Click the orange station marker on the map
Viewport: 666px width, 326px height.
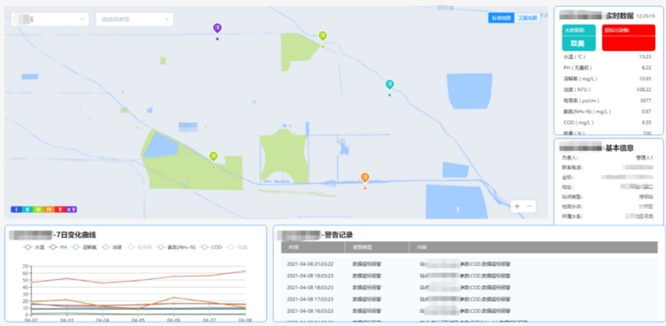pyautogui.click(x=365, y=177)
